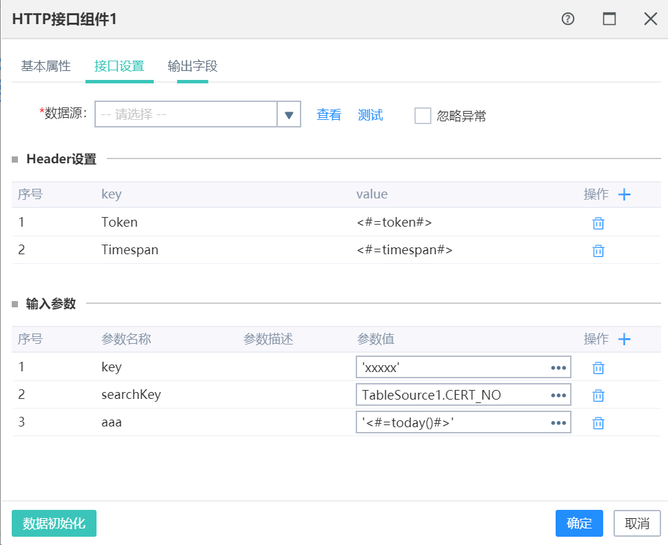Delete the key parameter row
668x545 pixels.
(x=598, y=367)
